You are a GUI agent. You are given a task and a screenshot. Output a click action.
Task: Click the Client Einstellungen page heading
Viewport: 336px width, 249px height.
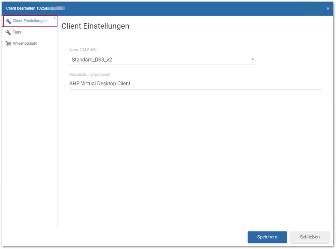95,26
